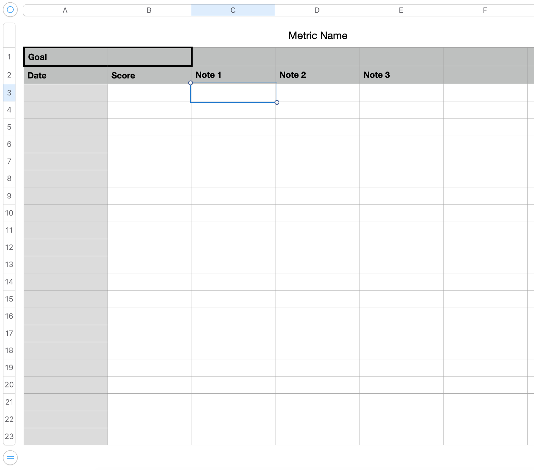Select row 20 header
534x470 pixels.
(9, 385)
